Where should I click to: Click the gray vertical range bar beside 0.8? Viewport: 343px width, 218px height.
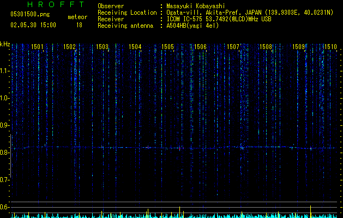click(10, 156)
